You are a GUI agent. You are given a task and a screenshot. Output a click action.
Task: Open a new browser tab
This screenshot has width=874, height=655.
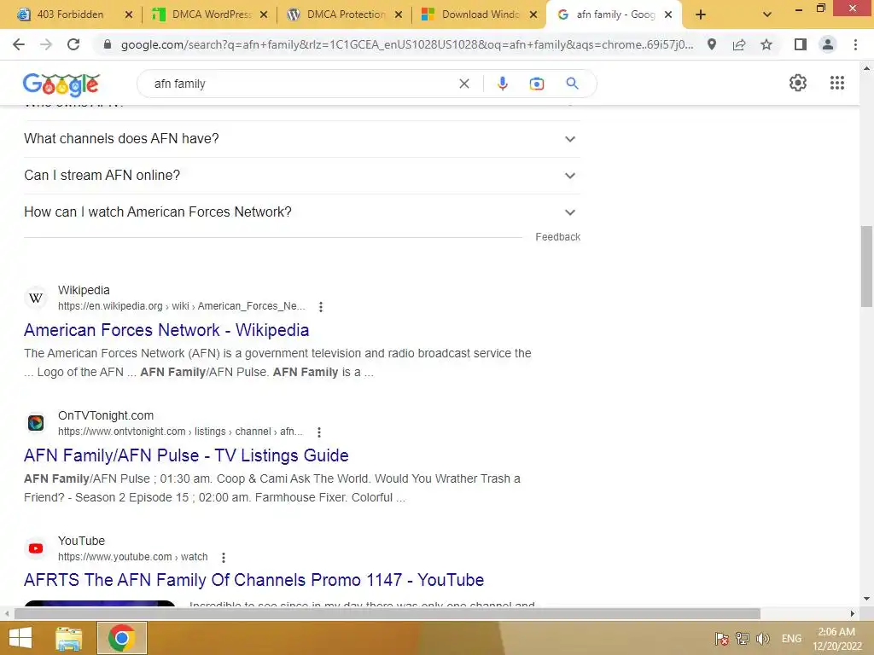pos(701,15)
